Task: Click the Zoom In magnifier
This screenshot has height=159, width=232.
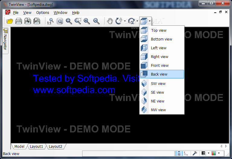Action: (x=87, y=21)
